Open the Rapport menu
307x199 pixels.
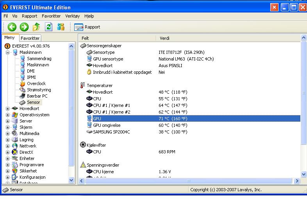pyautogui.click(x=29, y=16)
